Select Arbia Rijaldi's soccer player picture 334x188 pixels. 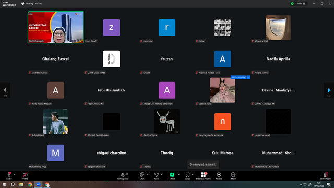56,122
